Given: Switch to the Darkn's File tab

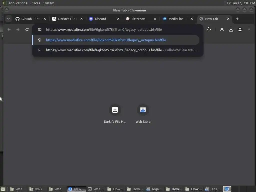Looking at the screenshot, I should (67, 19).
